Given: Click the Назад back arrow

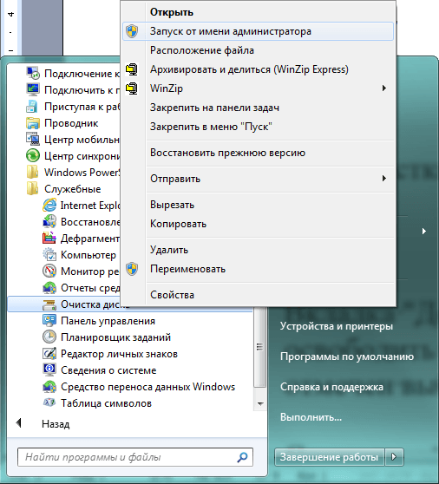Looking at the screenshot, I should click(19, 423).
